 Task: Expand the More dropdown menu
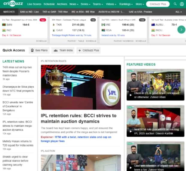[x=140, y=4]
